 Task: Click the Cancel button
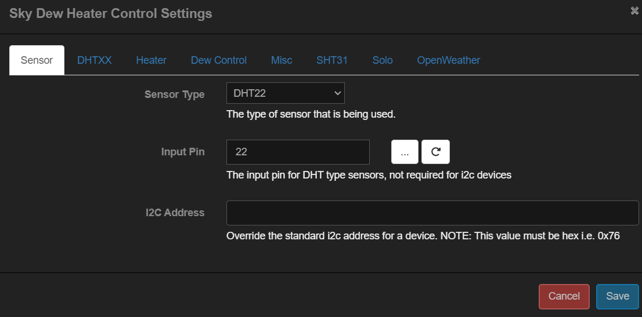[x=564, y=296]
